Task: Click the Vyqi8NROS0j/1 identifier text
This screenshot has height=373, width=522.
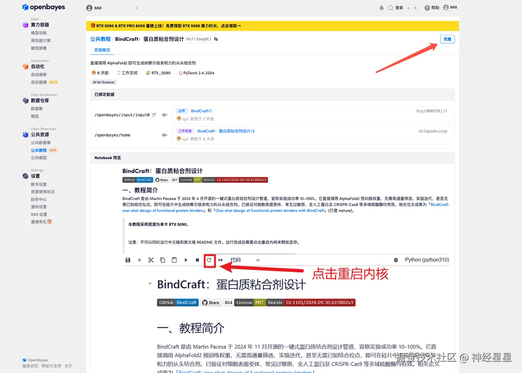Action: (x=431, y=111)
